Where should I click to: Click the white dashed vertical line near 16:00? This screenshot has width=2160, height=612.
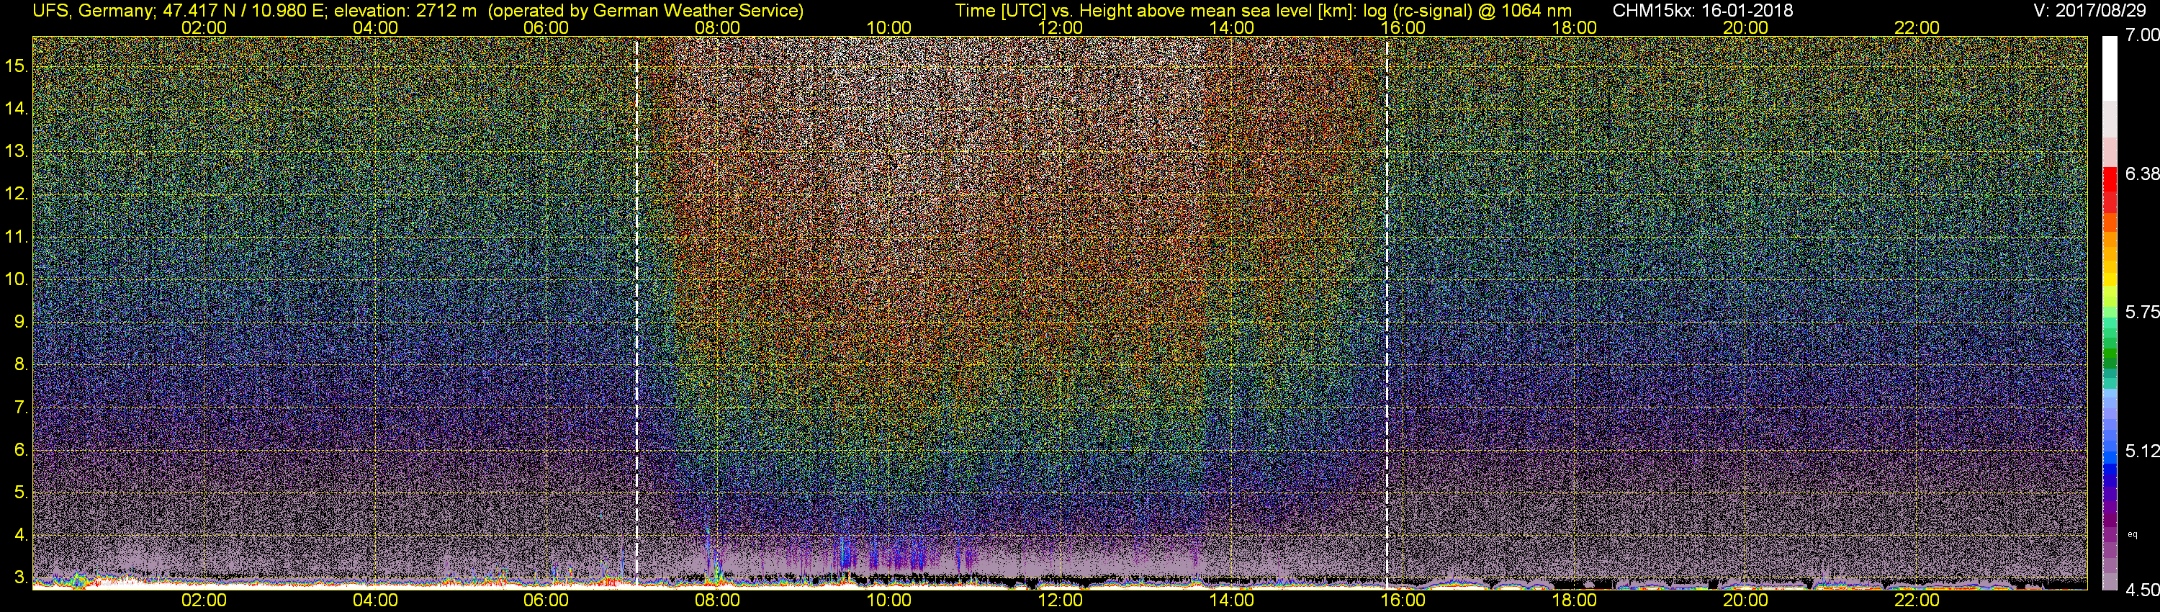click(1387, 312)
